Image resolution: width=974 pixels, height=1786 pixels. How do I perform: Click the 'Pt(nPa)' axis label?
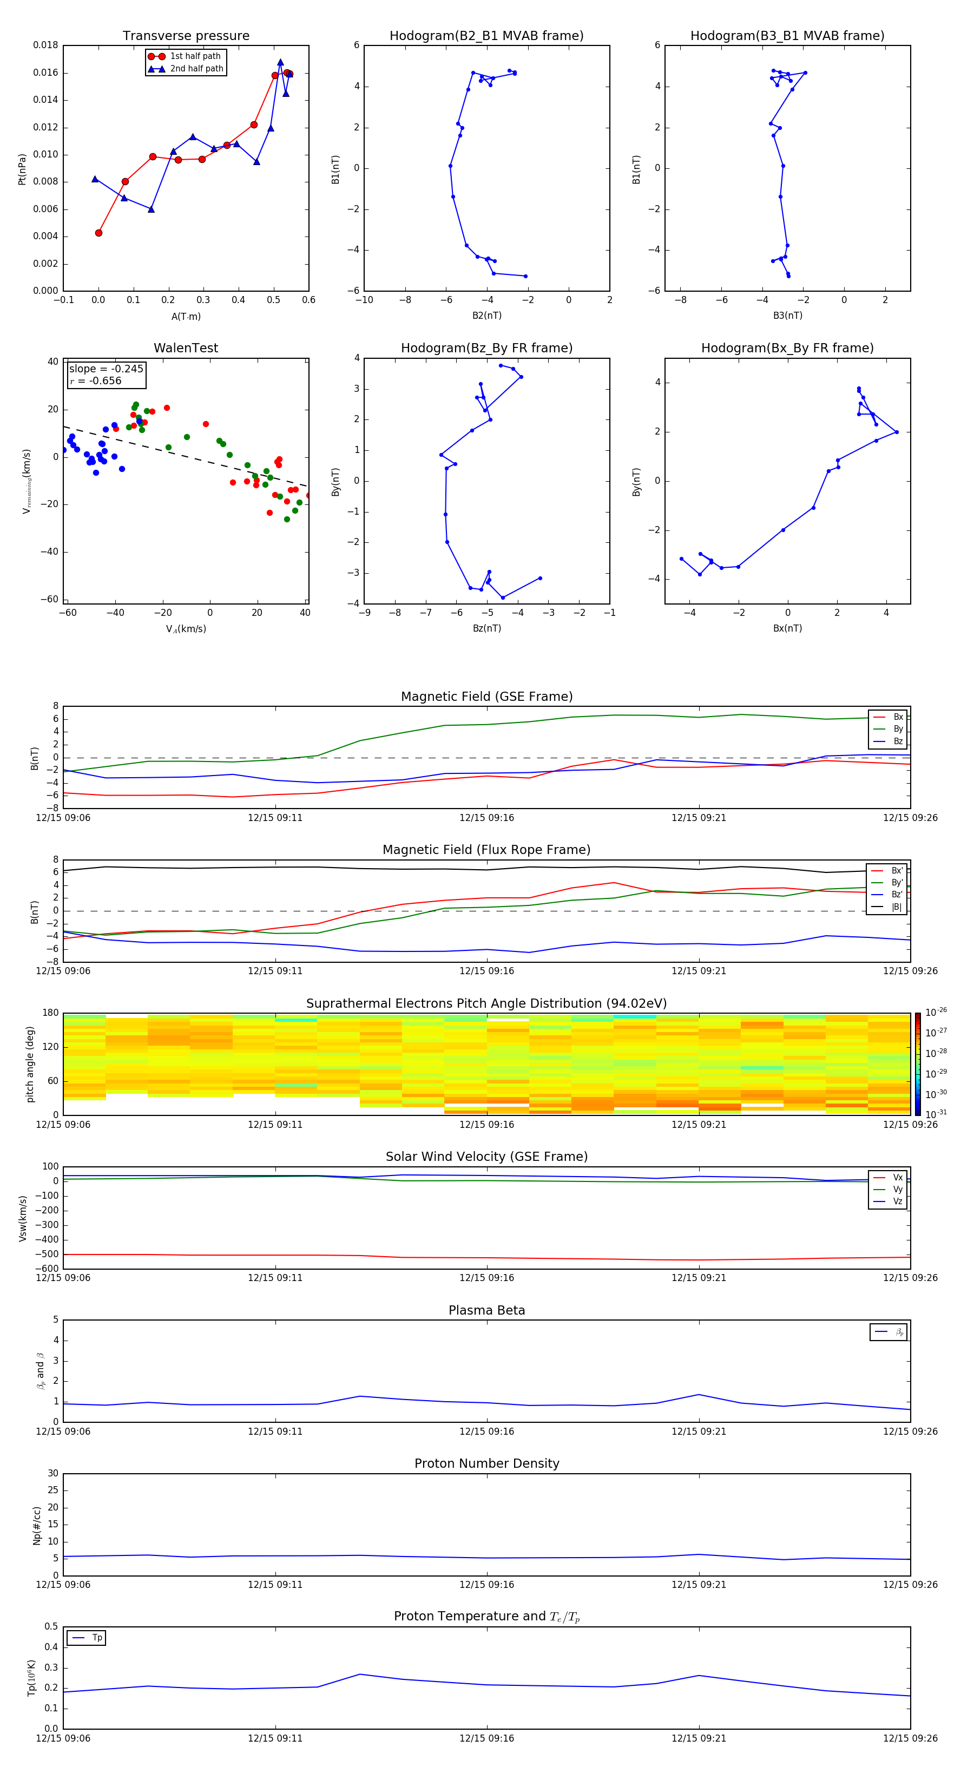click(x=22, y=168)
